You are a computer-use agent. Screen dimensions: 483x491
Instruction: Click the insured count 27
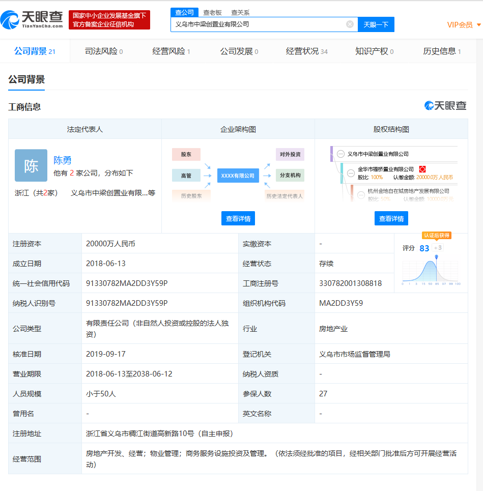point(323,394)
